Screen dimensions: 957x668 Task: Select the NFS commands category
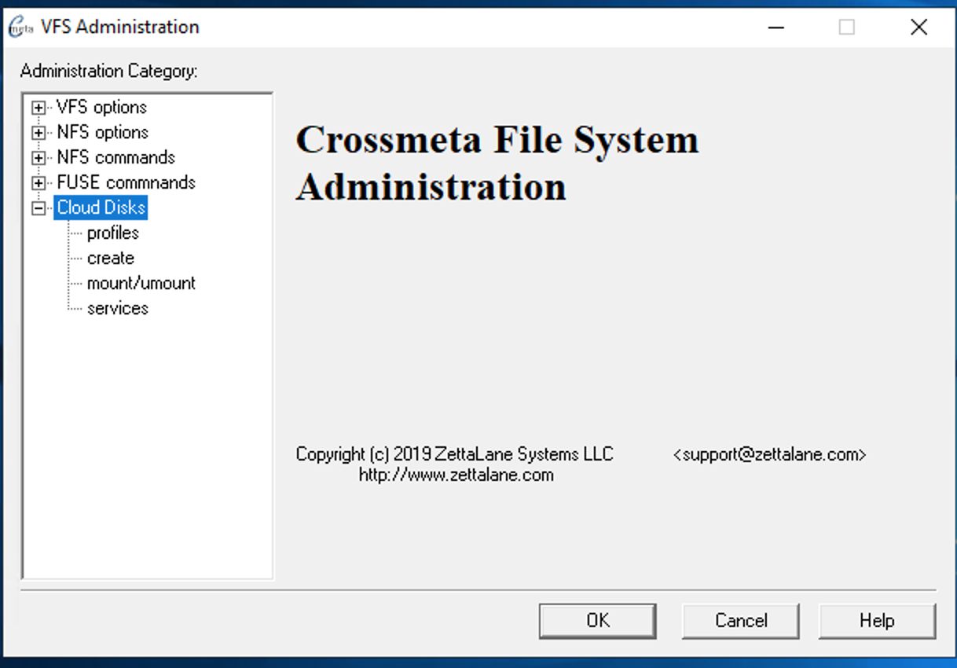[115, 158]
